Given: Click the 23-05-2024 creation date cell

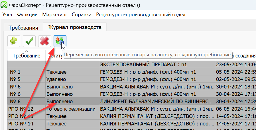Looking at the screenshot, I should coord(235,64).
